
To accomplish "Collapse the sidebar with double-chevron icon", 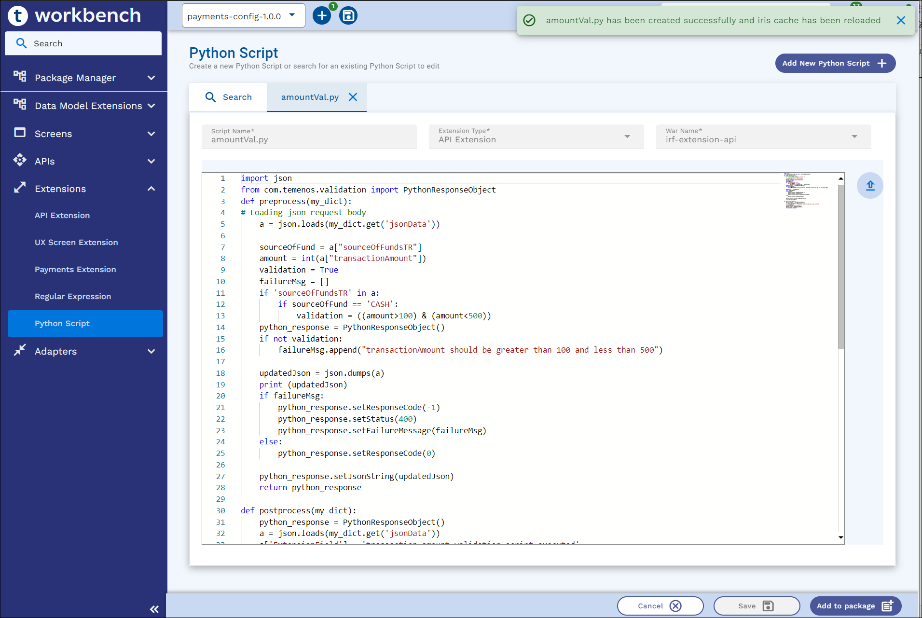I will [154, 609].
